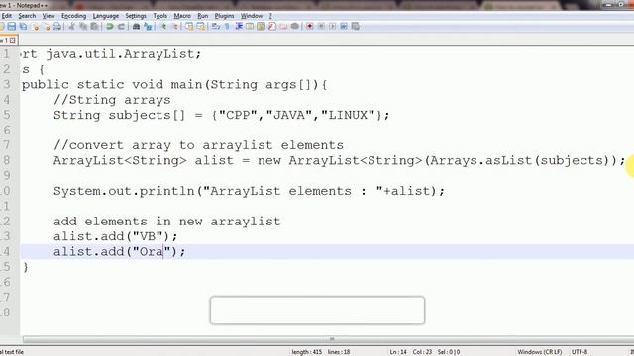
Task: Click "Arrays.asList(subjects)" in line 8
Action: pyautogui.click(x=519, y=160)
